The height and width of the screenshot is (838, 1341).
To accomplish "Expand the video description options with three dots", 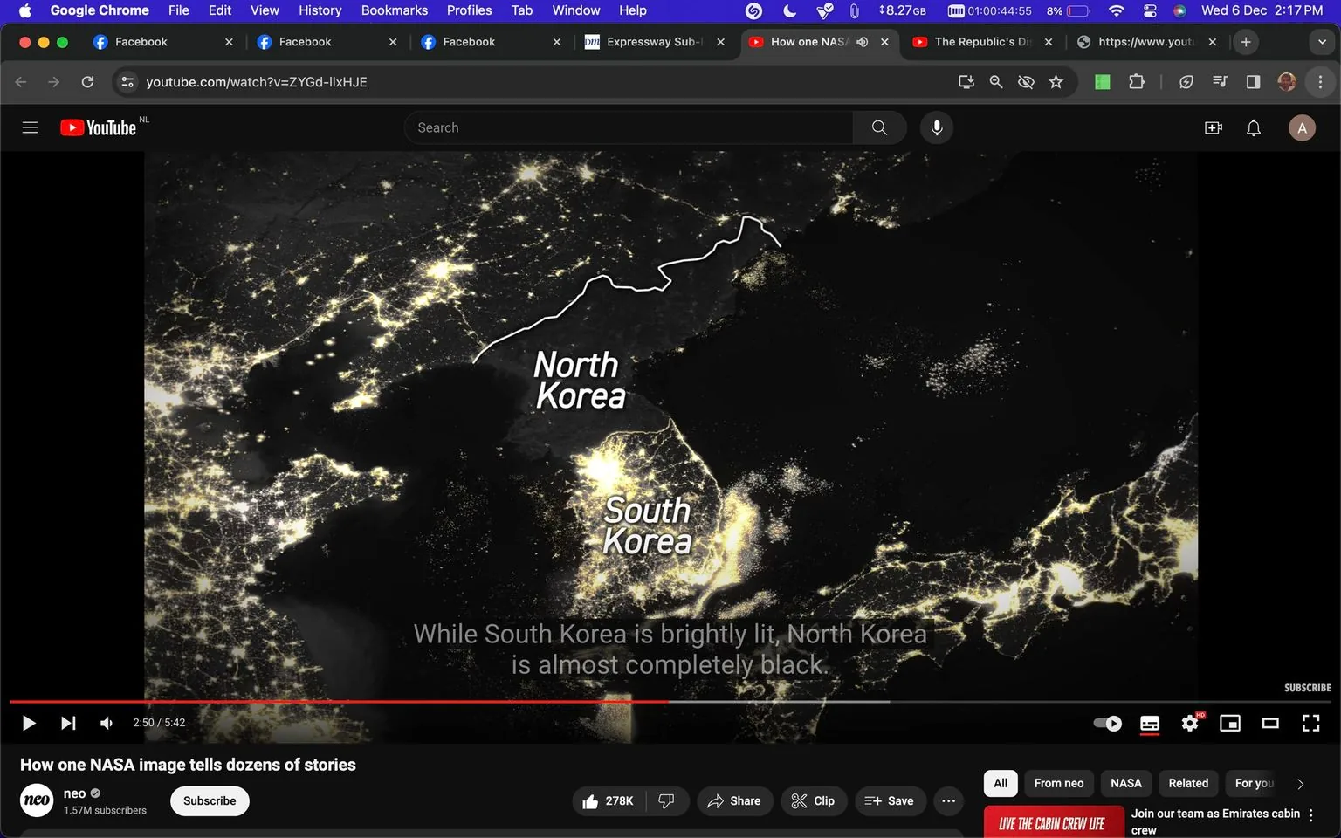I will point(948,800).
